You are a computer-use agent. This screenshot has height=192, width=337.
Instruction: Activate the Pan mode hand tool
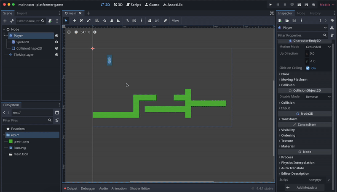coord(111,21)
